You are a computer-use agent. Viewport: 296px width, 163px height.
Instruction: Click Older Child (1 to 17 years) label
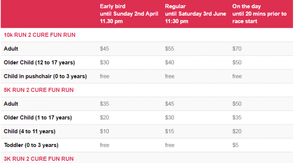(x=38, y=118)
